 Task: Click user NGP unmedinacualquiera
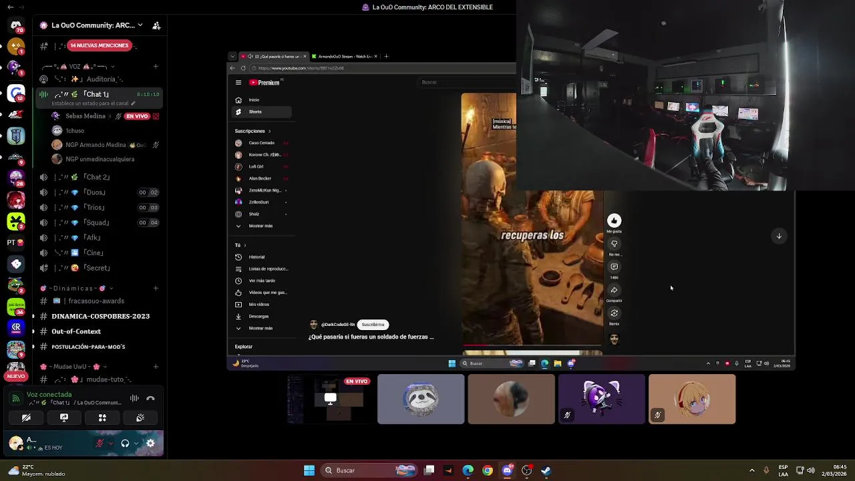pyautogui.click(x=106, y=159)
